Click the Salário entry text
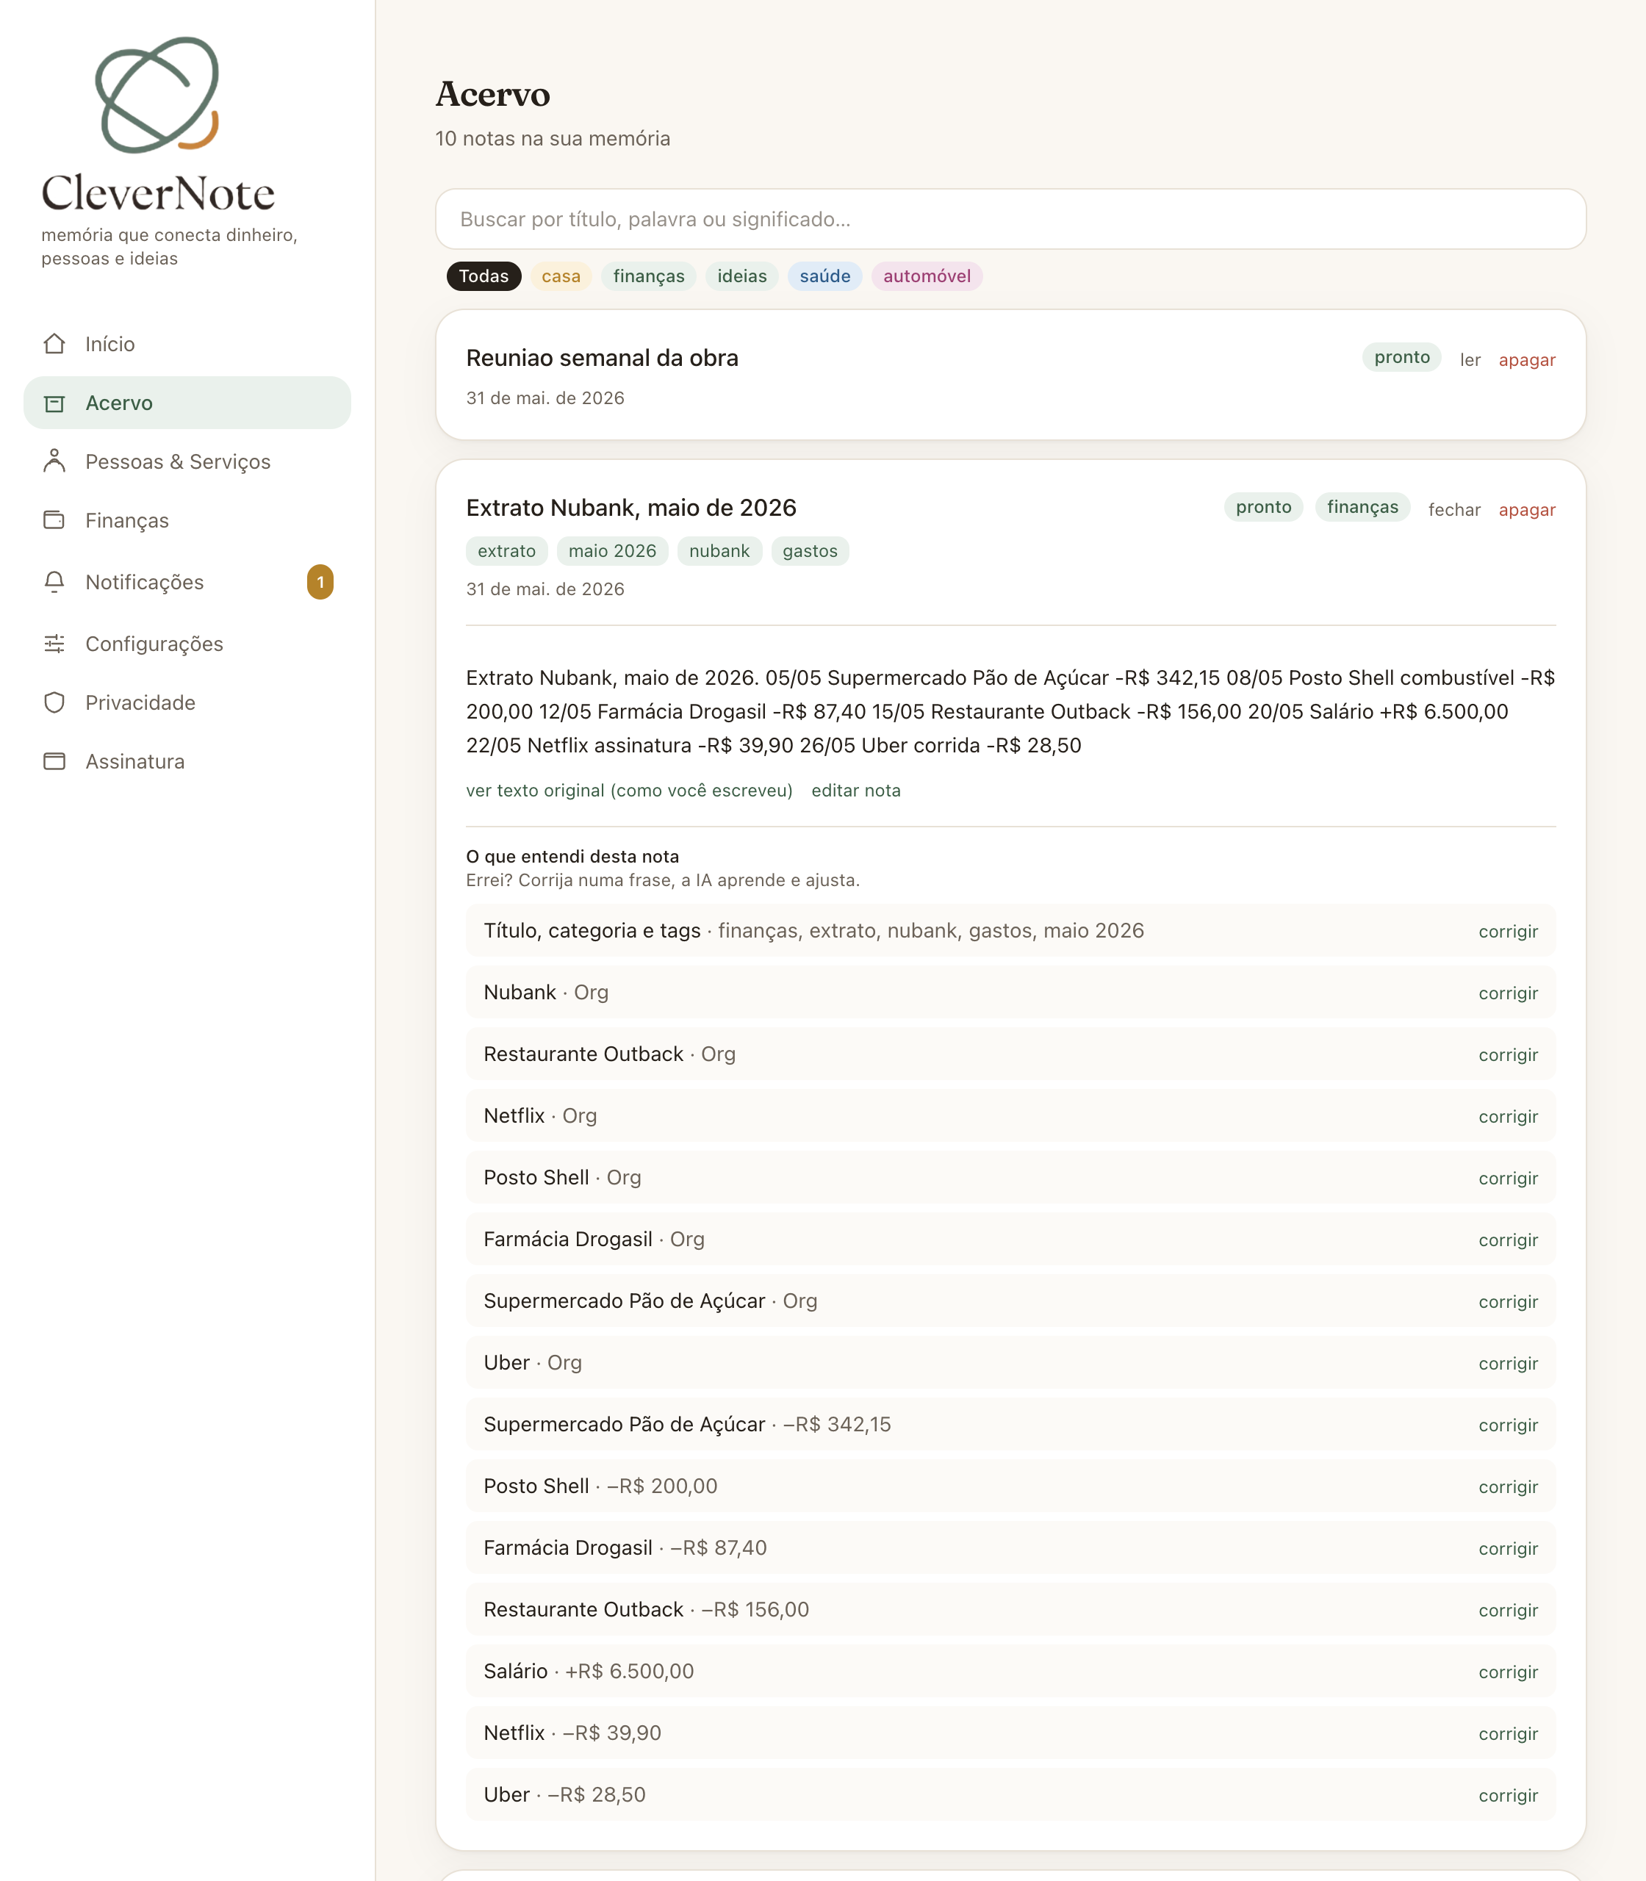 coord(589,1671)
